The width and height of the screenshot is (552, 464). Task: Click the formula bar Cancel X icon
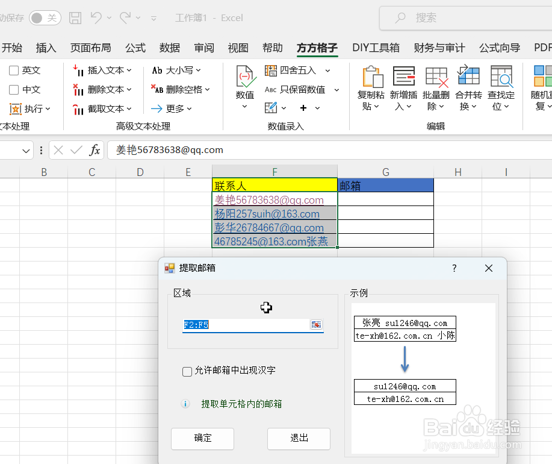click(x=58, y=151)
